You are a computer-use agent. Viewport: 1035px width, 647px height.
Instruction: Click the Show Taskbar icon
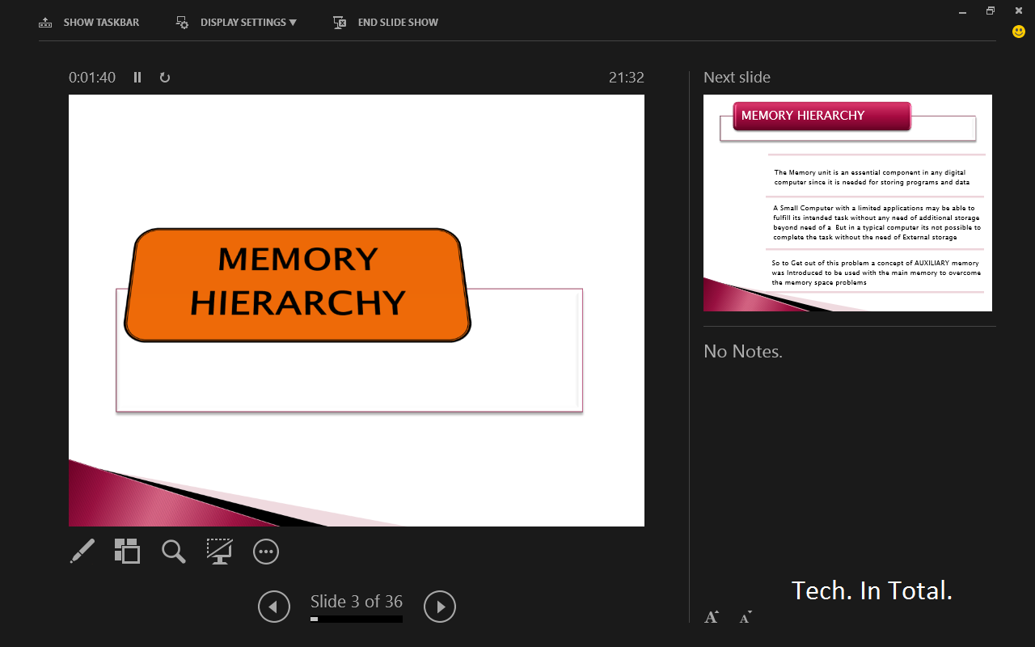tap(45, 22)
